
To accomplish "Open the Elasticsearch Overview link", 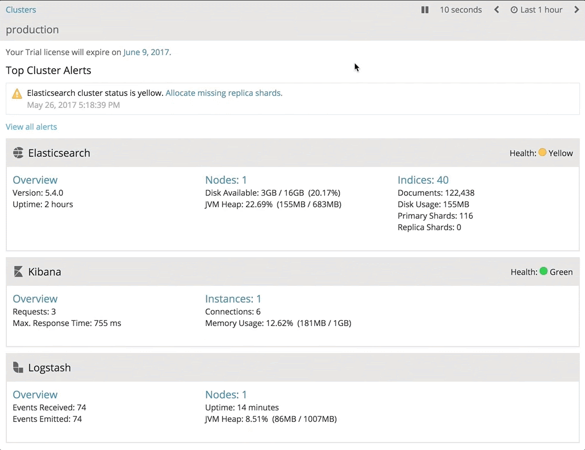I will [35, 180].
